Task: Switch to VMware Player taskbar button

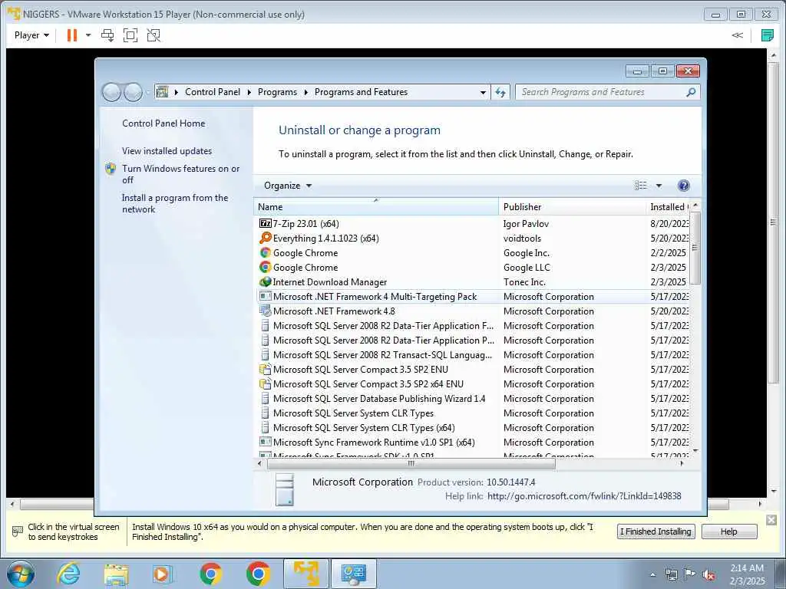Action: 306,574
